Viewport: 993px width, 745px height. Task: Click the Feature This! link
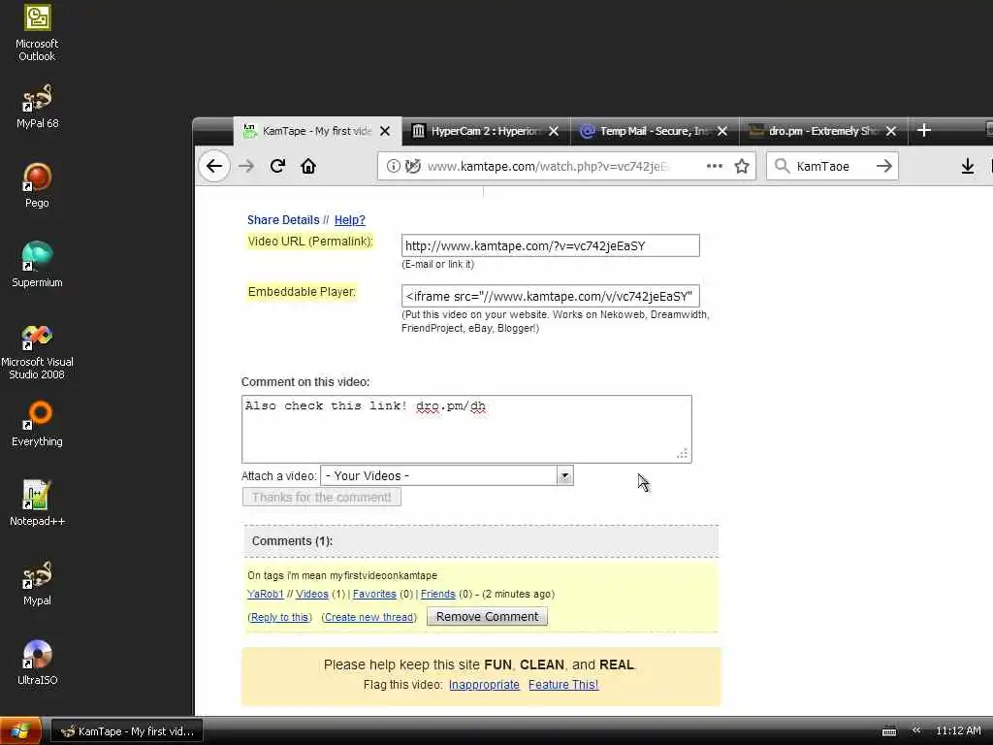[563, 685]
